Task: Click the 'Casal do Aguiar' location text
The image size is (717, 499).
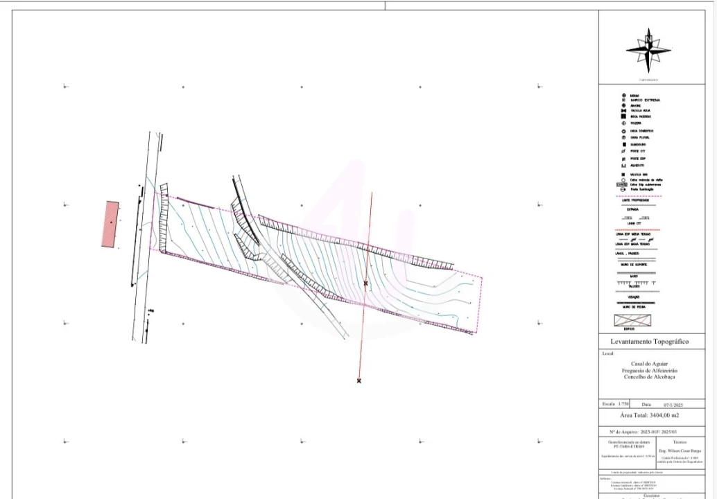Action: [649, 364]
